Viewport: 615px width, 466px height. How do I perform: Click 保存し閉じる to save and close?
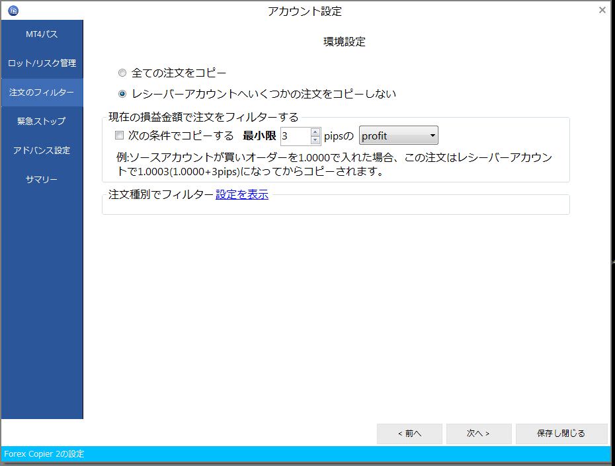click(x=561, y=434)
